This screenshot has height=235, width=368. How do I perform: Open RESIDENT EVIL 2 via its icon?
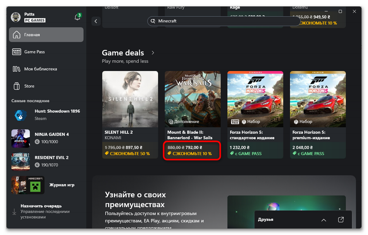20,162
